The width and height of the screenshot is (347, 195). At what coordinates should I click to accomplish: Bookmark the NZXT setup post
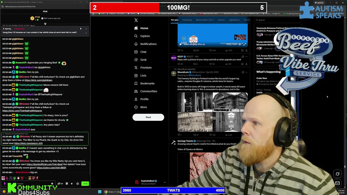pos(242,64)
